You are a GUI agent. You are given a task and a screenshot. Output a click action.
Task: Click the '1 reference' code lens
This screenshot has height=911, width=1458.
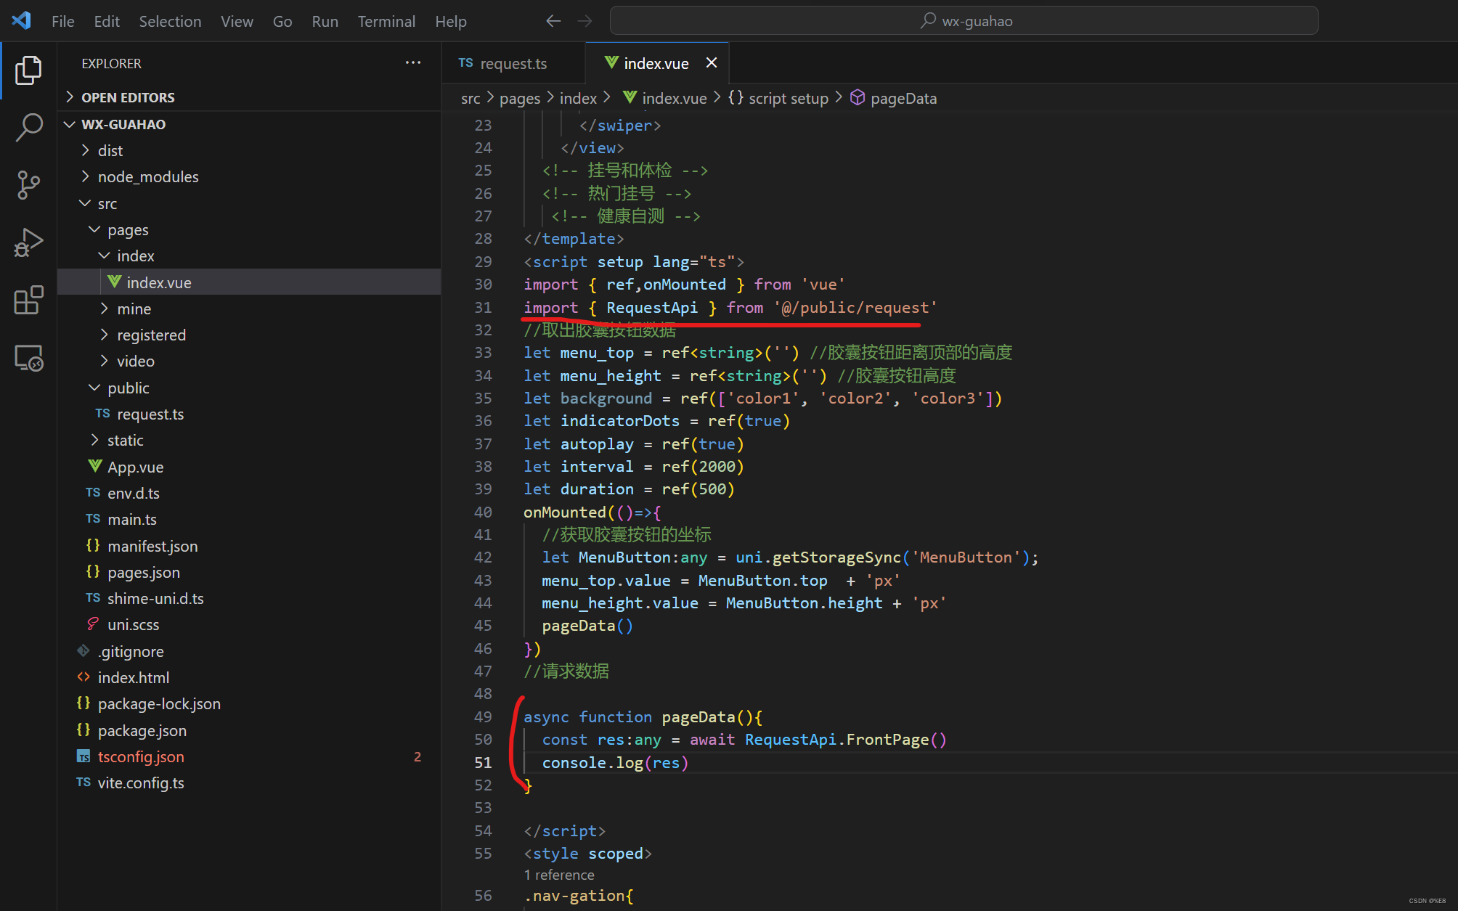click(x=559, y=875)
